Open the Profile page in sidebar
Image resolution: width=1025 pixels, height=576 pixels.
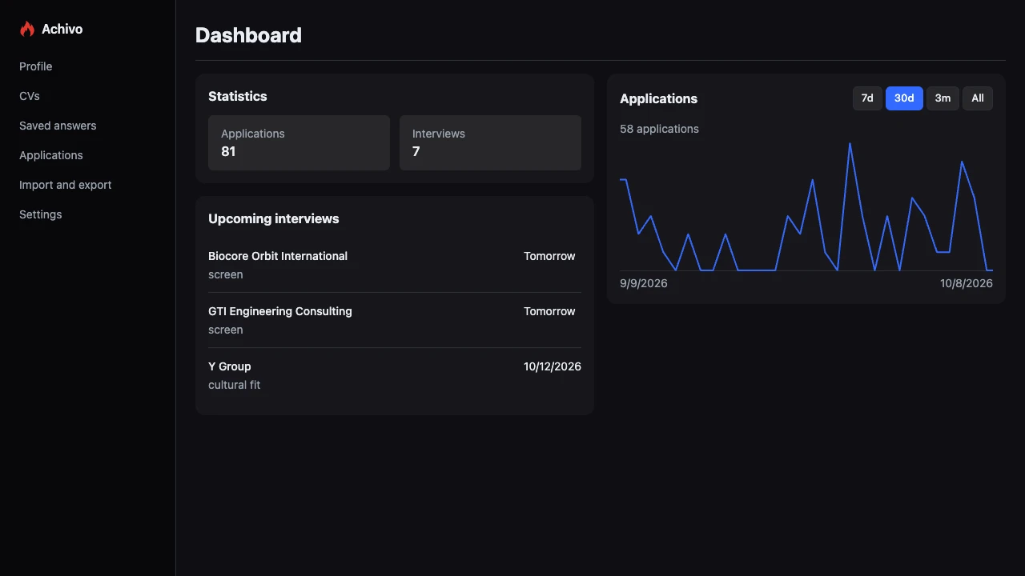coord(36,66)
